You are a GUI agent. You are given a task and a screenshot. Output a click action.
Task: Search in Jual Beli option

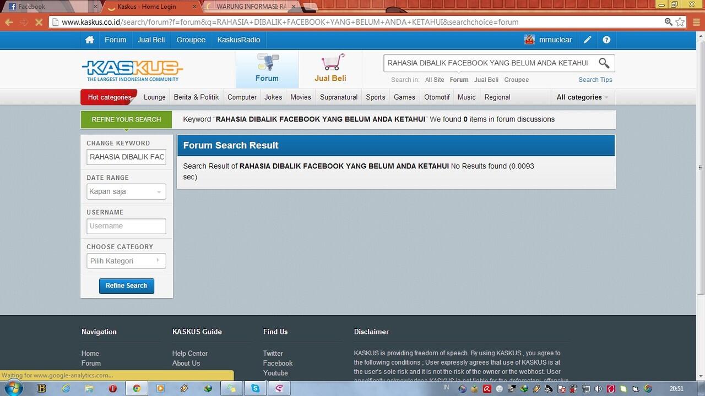coord(486,80)
